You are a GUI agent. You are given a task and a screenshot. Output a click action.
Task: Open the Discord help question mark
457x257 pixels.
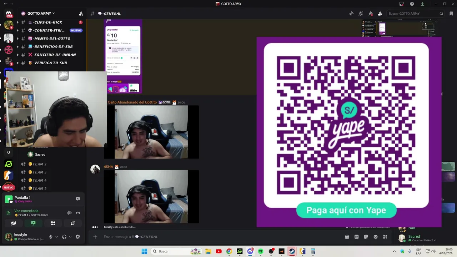[412, 4]
